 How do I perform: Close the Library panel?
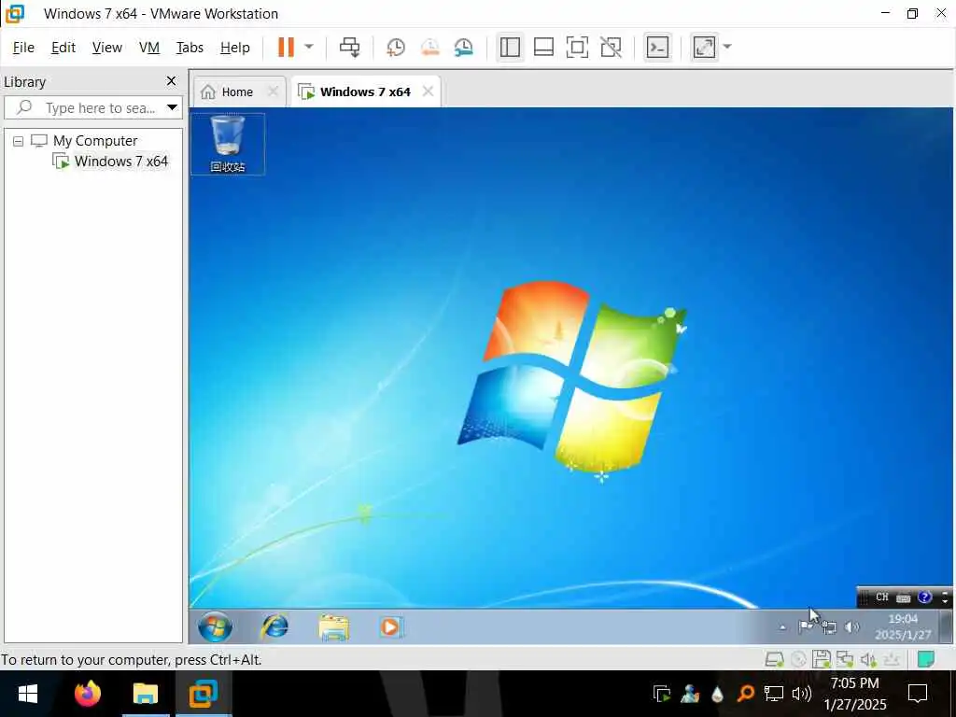click(172, 81)
